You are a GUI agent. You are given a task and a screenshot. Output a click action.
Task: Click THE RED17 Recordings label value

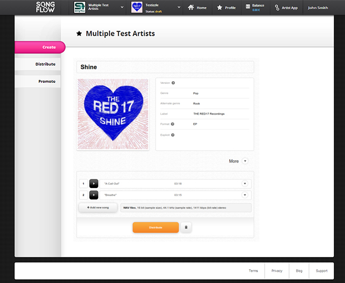pyautogui.click(x=209, y=114)
